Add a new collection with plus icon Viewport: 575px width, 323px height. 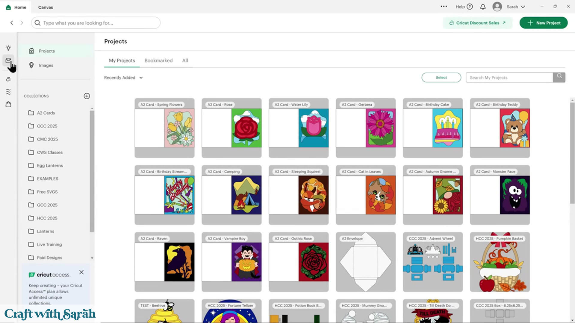pos(87,96)
